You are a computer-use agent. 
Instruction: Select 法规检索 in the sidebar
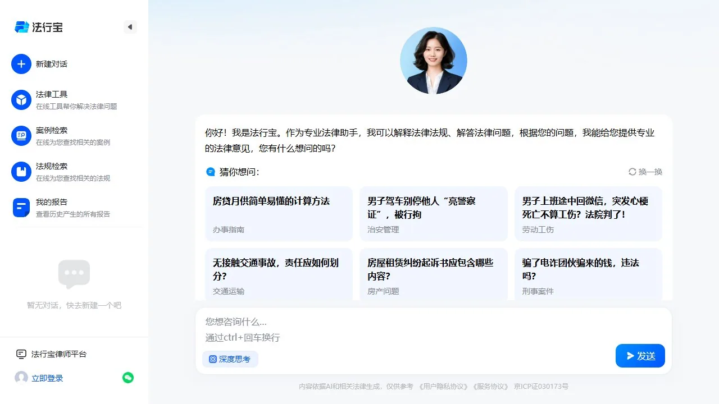[52, 166]
